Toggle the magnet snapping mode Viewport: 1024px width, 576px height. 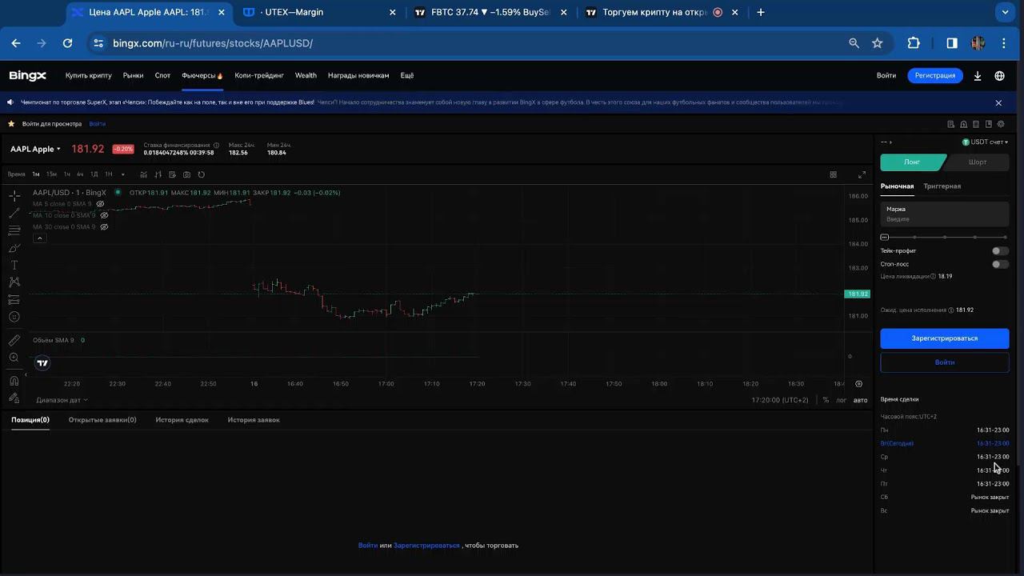pos(14,381)
